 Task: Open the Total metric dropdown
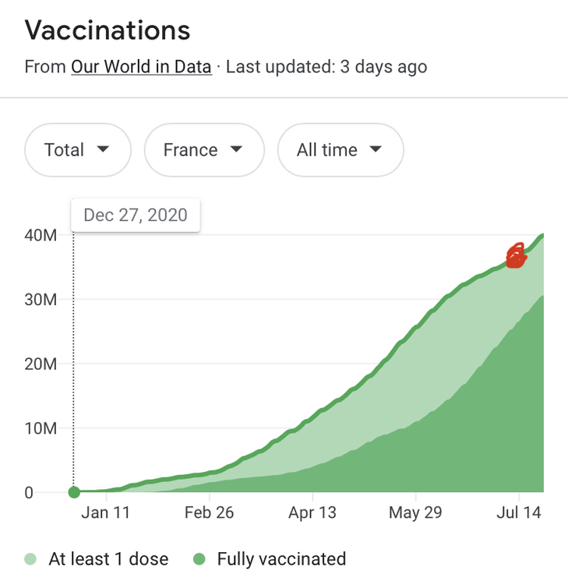tap(77, 150)
